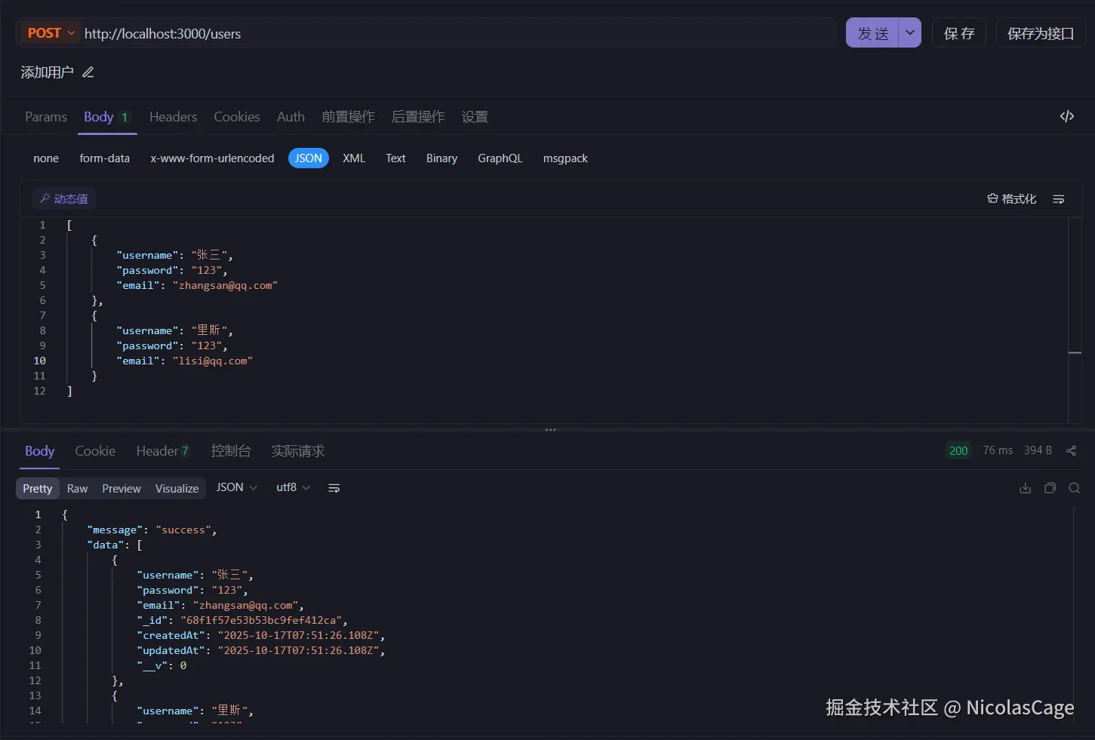
Task: Expand the arrow beside the 发送 button
Action: pyautogui.click(x=910, y=33)
